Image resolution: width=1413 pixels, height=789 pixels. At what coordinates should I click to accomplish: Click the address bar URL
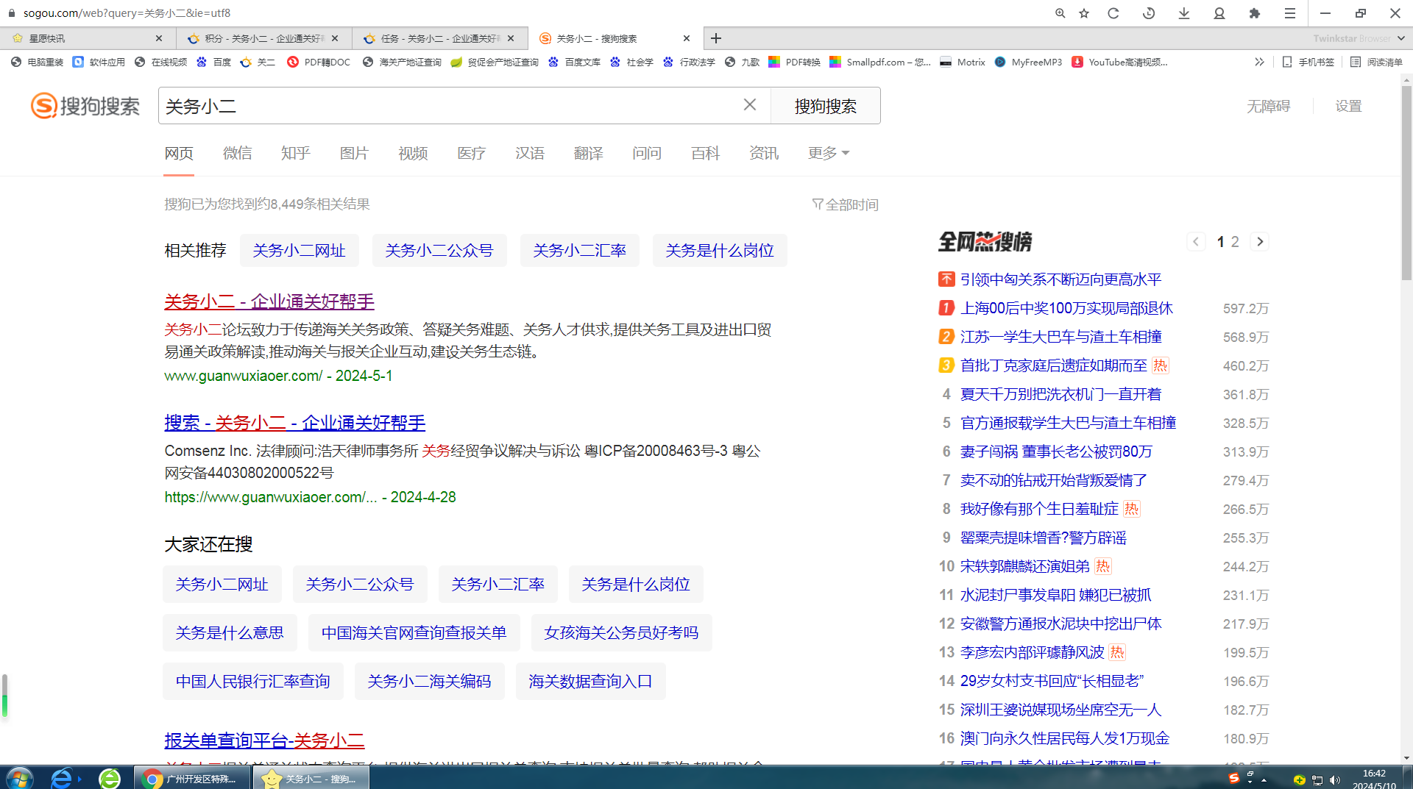click(127, 13)
